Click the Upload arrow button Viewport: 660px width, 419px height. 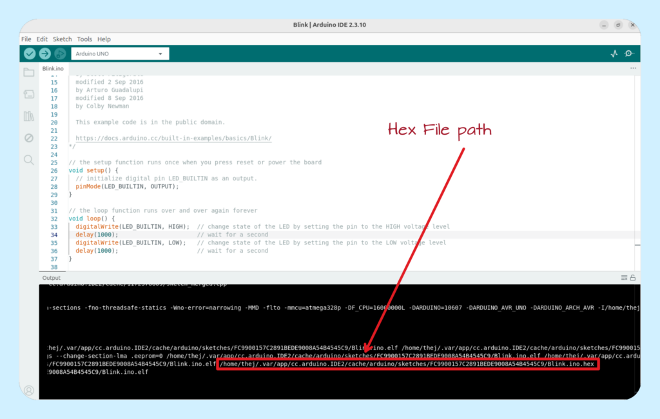[45, 54]
